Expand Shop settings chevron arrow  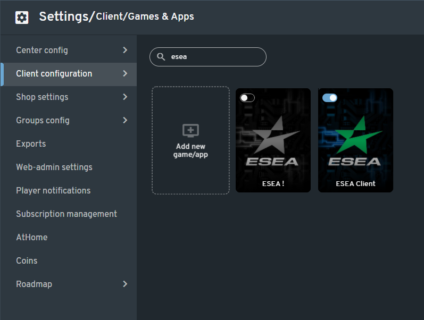pos(125,97)
